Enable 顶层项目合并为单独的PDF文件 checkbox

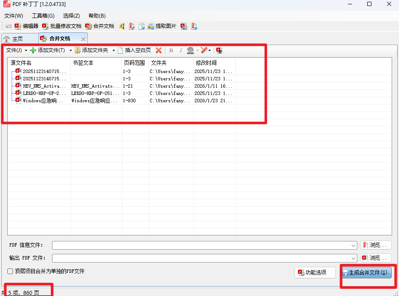pos(10,272)
